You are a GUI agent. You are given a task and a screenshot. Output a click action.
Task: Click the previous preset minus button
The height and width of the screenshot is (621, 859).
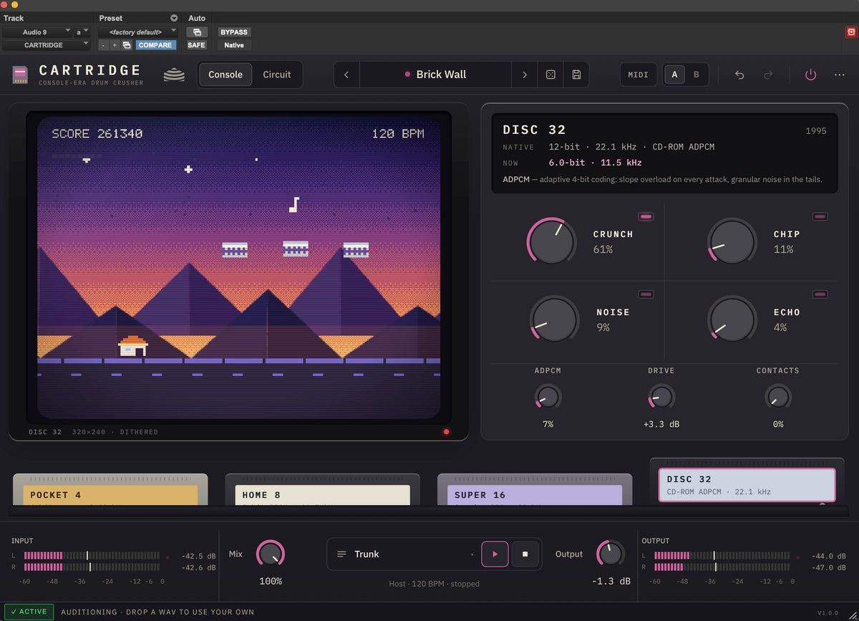(103, 45)
